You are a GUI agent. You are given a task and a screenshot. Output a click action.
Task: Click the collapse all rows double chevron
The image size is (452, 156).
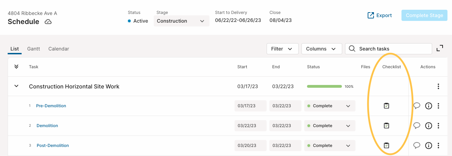(x=16, y=67)
